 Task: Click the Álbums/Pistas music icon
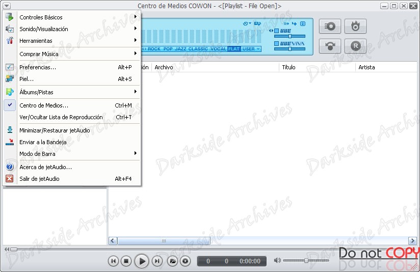[10, 92]
